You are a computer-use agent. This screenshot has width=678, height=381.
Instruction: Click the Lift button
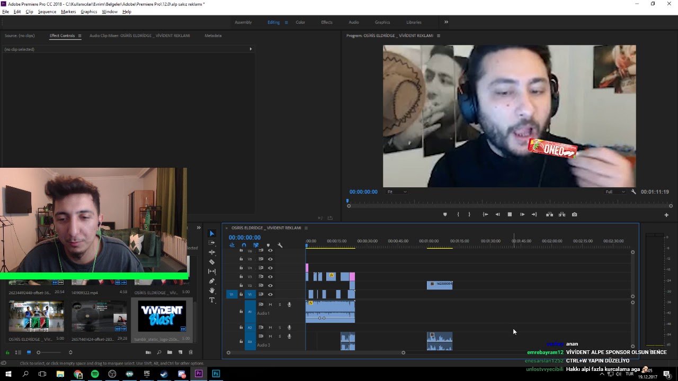coord(550,214)
